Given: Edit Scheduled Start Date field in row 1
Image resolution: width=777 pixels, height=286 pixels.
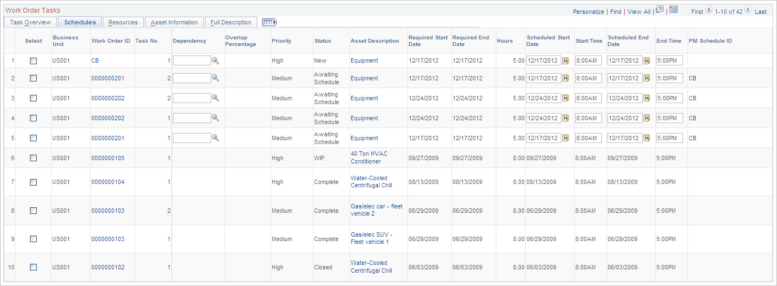Looking at the screenshot, I should (x=544, y=61).
